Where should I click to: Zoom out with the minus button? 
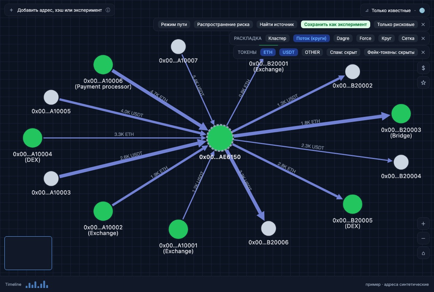(423, 238)
